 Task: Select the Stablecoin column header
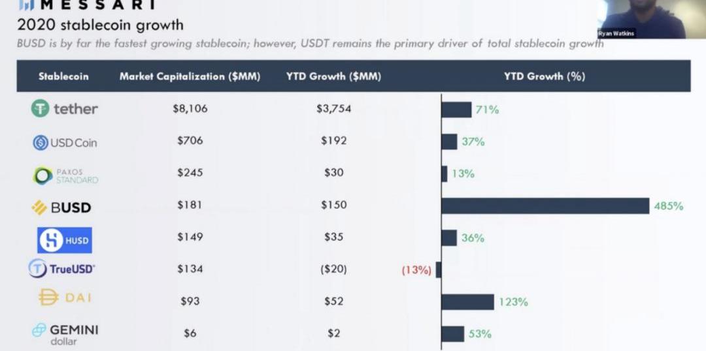click(63, 76)
